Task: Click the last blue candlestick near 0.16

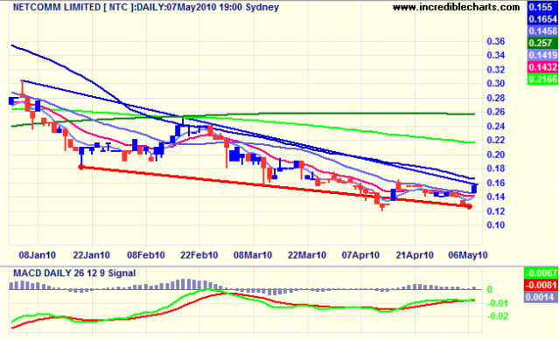Action: [474, 189]
